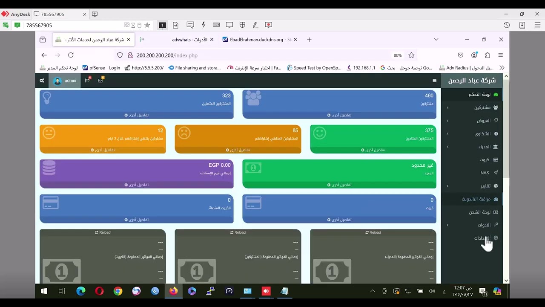Open the Speed Test by OpenSpeedtest bookmark

click(x=314, y=68)
